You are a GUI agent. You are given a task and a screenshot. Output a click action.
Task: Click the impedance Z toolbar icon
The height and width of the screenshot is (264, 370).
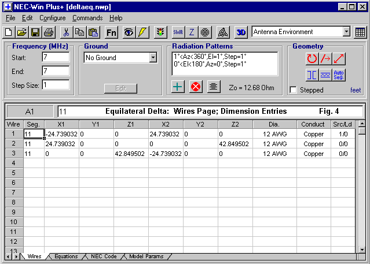pos(192,32)
